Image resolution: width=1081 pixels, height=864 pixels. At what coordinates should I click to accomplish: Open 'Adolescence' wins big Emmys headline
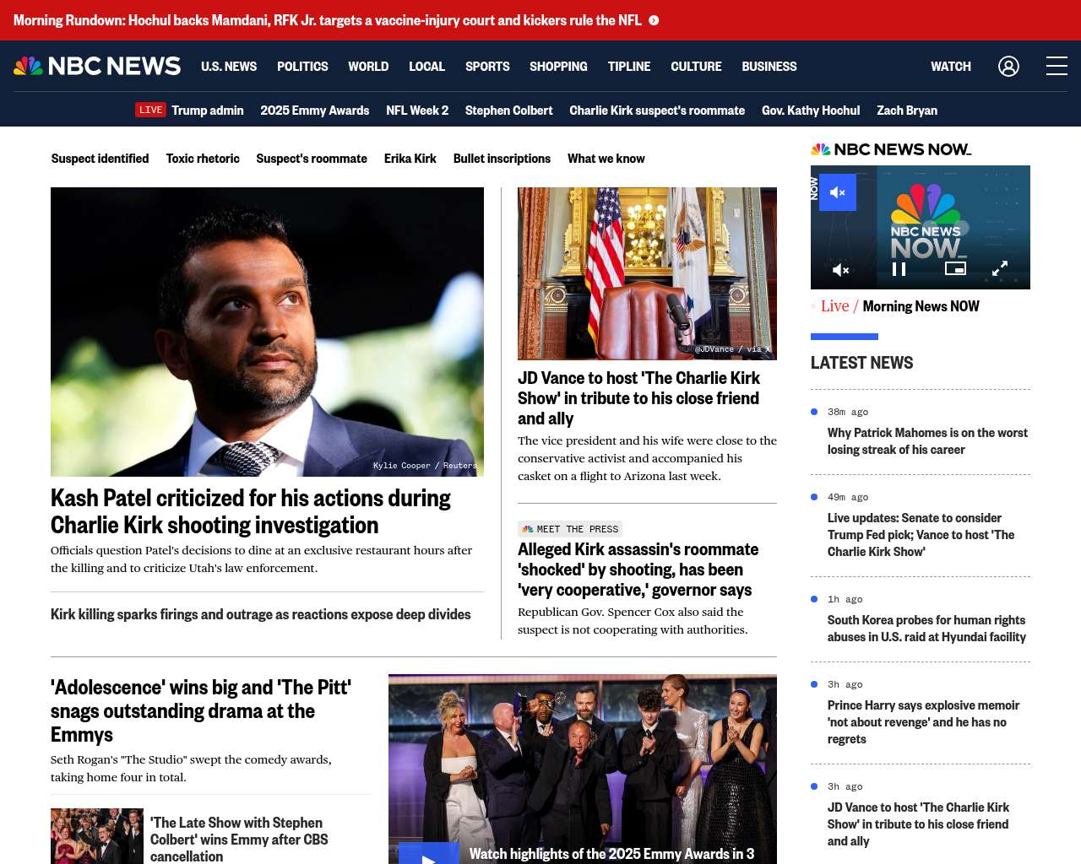[201, 711]
